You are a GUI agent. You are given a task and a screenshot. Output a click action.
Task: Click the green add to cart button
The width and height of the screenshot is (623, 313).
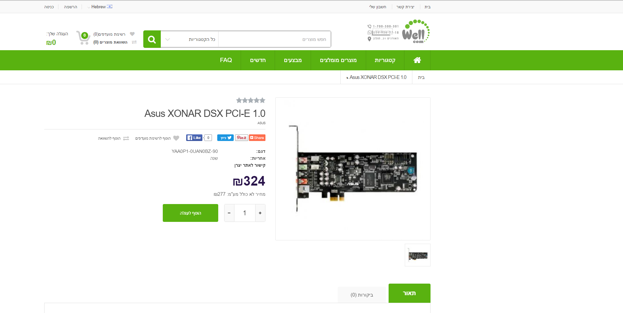(x=190, y=213)
